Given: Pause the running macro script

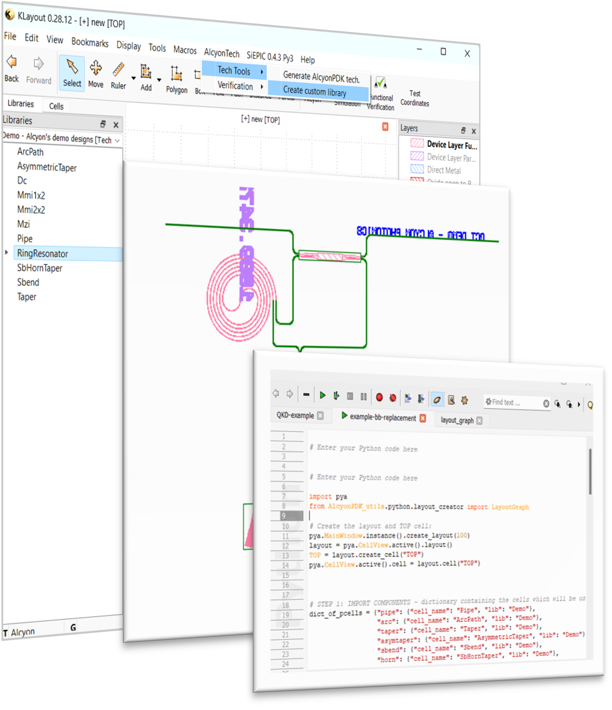Looking at the screenshot, I should tap(364, 397).
